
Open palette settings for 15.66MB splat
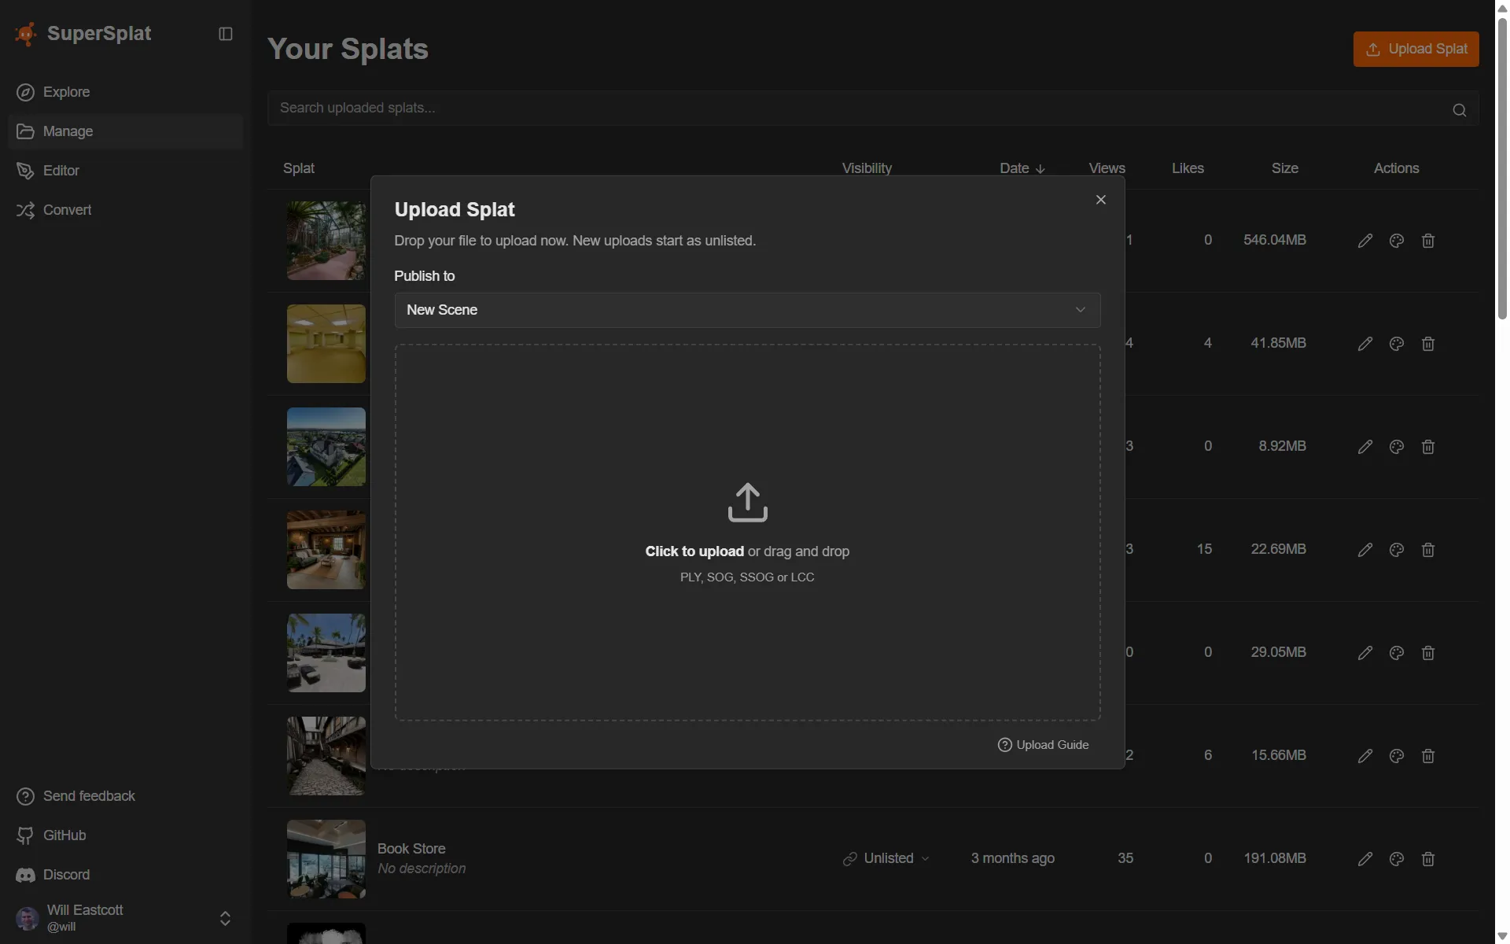pos(1397,756)
